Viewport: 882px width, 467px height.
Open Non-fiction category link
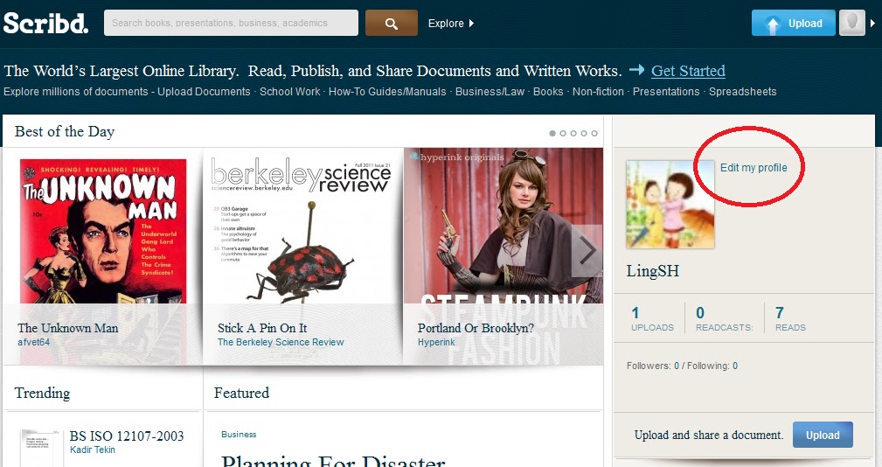tap(598, 92)
